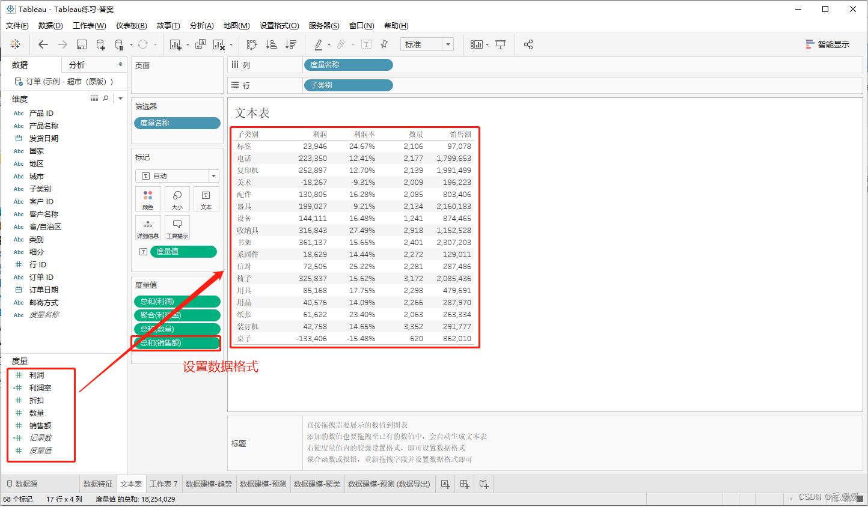
Task: Click the new worksheet toolbar icon
Action: coord(176,44)
